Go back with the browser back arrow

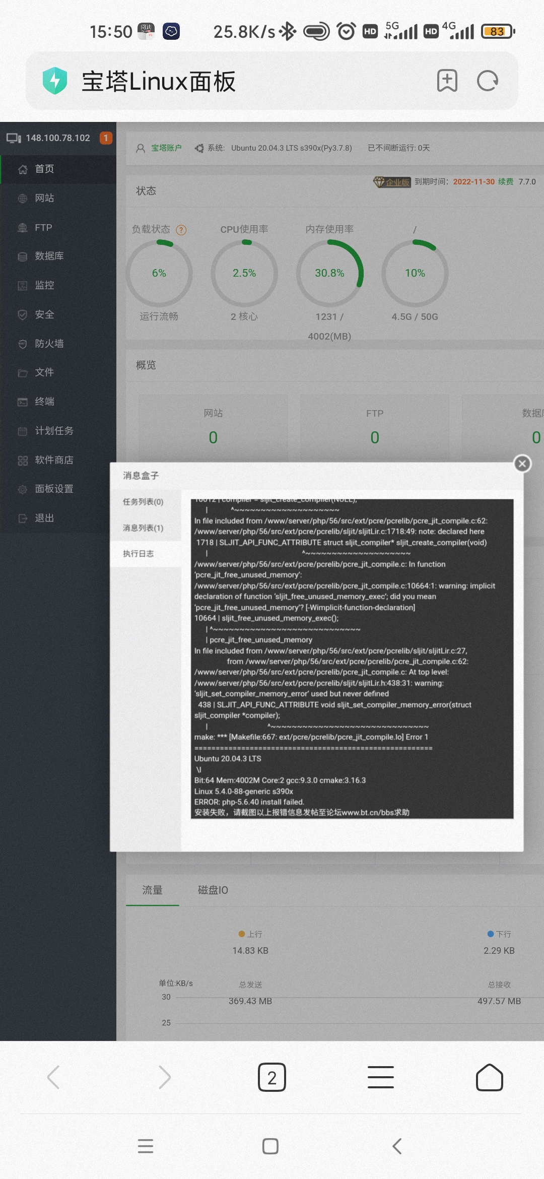pyautogui.click(x=53, y=1077)
